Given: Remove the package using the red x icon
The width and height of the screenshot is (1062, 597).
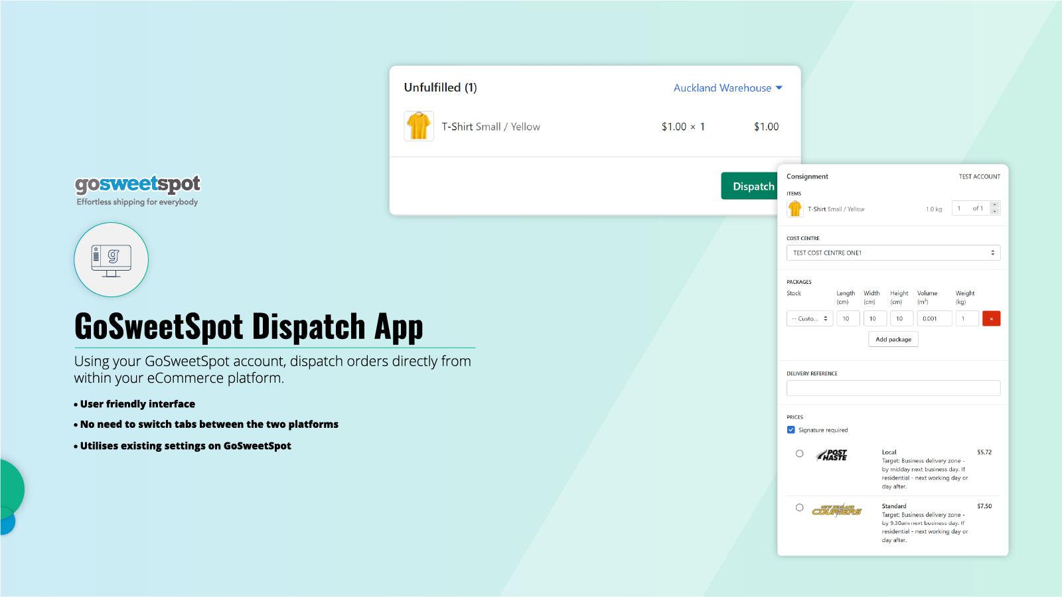Looking at the screenshot, I should [991, 318].
